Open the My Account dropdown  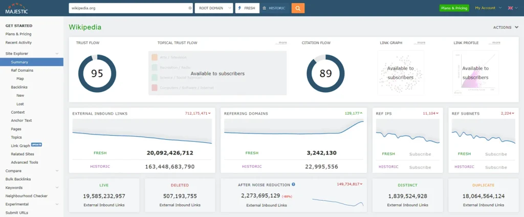pyautogui.click(x=488, y=8)
